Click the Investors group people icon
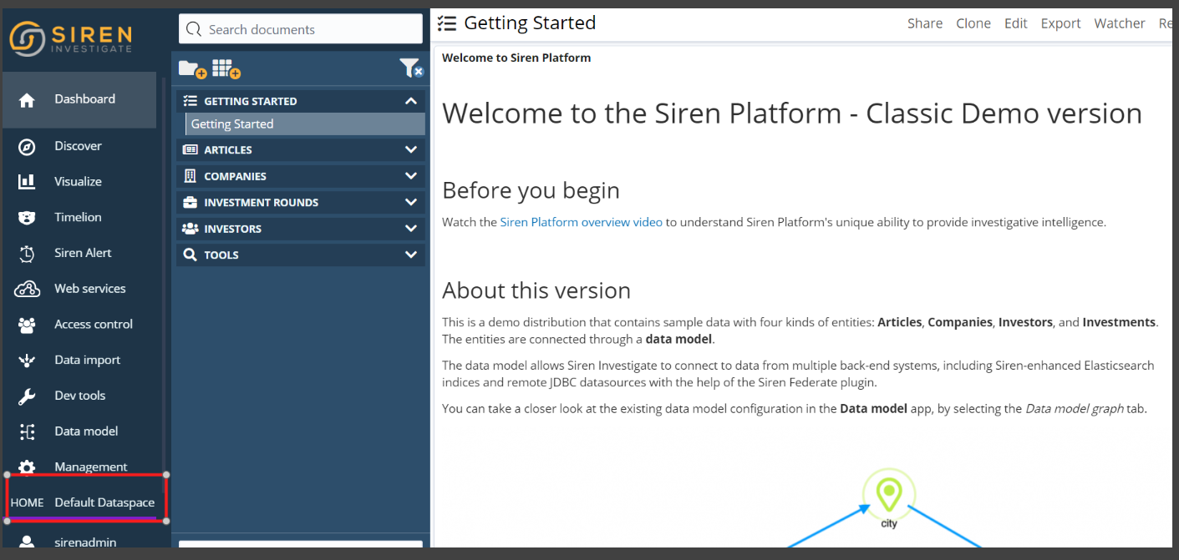Screen dimensions: 1179x560 point(190,229)
